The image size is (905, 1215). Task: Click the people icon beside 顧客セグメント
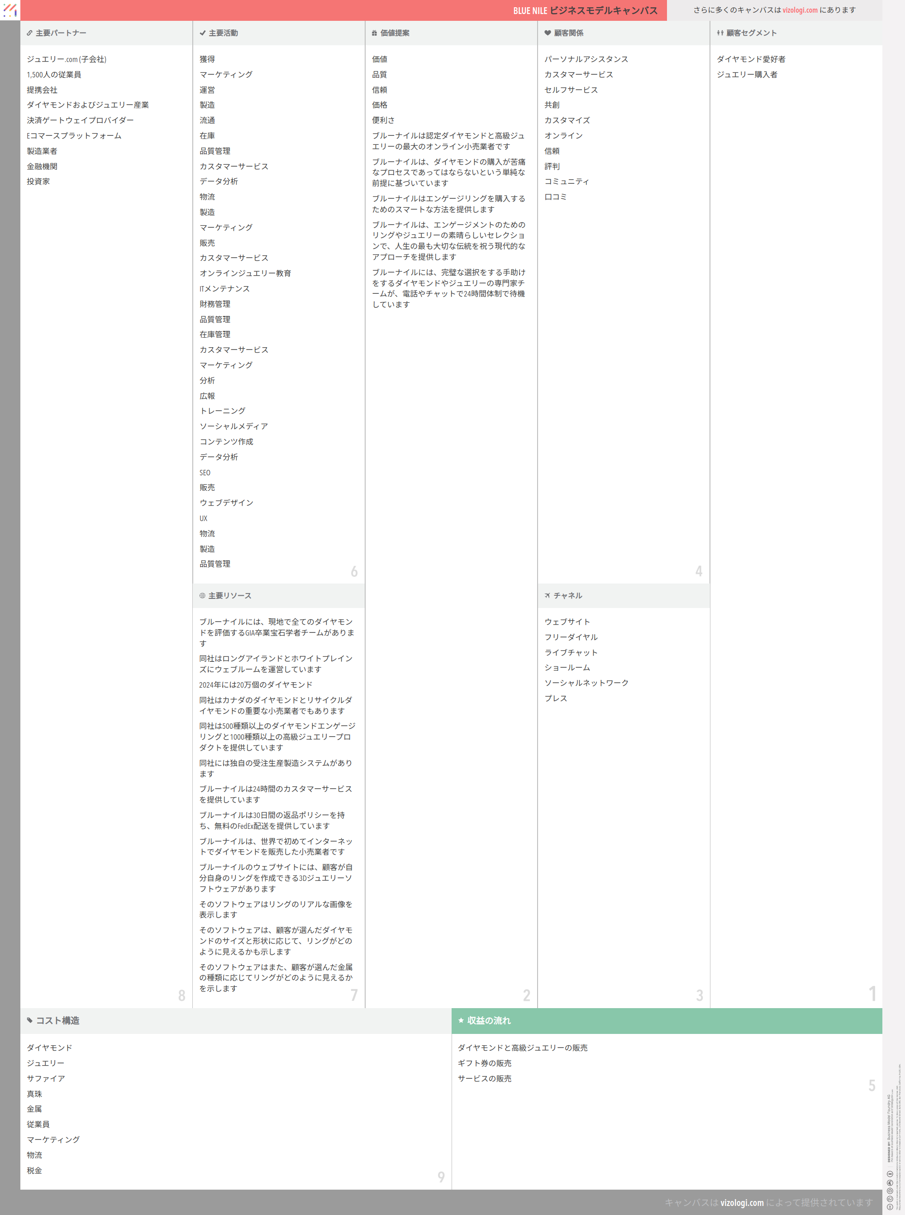[x=720, y=33]
